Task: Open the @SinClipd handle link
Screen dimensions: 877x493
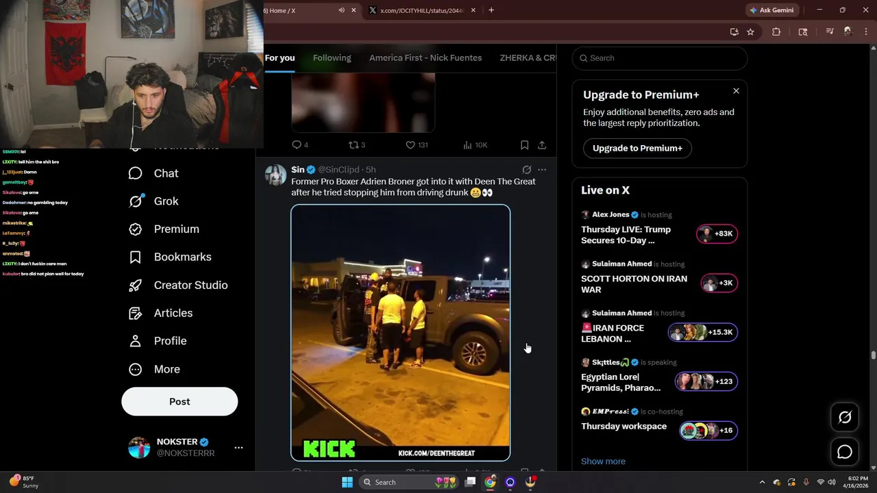Action: tap(338, 170)
